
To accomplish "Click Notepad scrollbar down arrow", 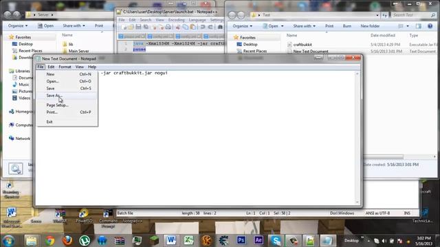I will point(357,202).
